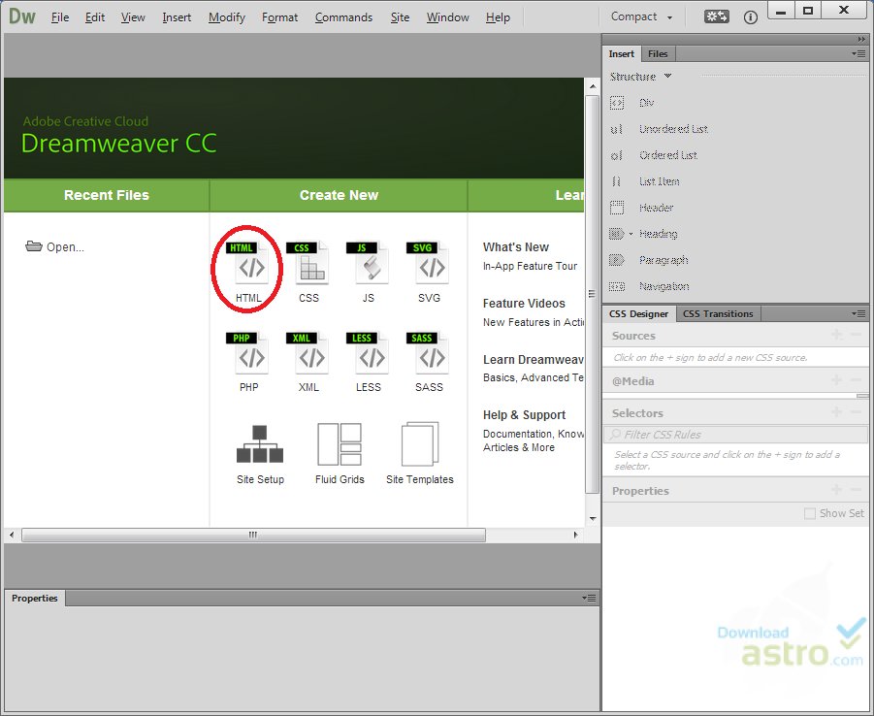
Task: Open the Compact workspace switcher
Action: coord(639,16)
